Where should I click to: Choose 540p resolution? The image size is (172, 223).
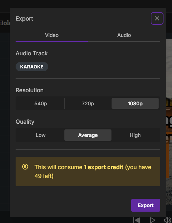click(x=40, y=104)
